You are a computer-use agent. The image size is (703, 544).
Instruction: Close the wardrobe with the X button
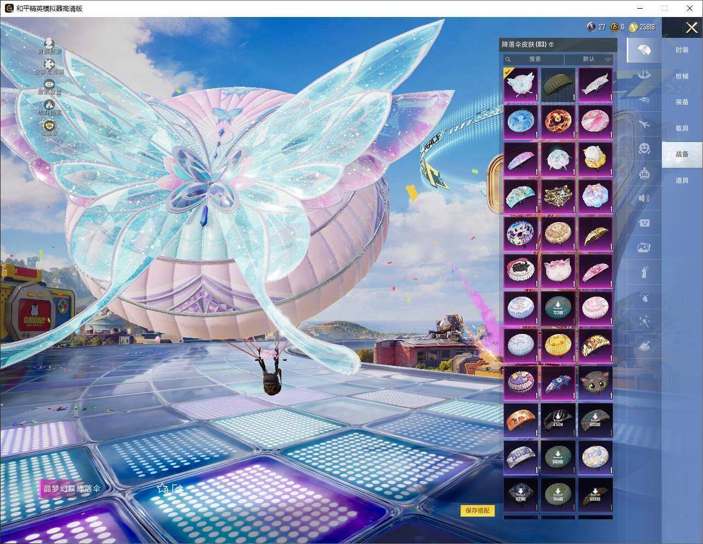coord(691,27)
